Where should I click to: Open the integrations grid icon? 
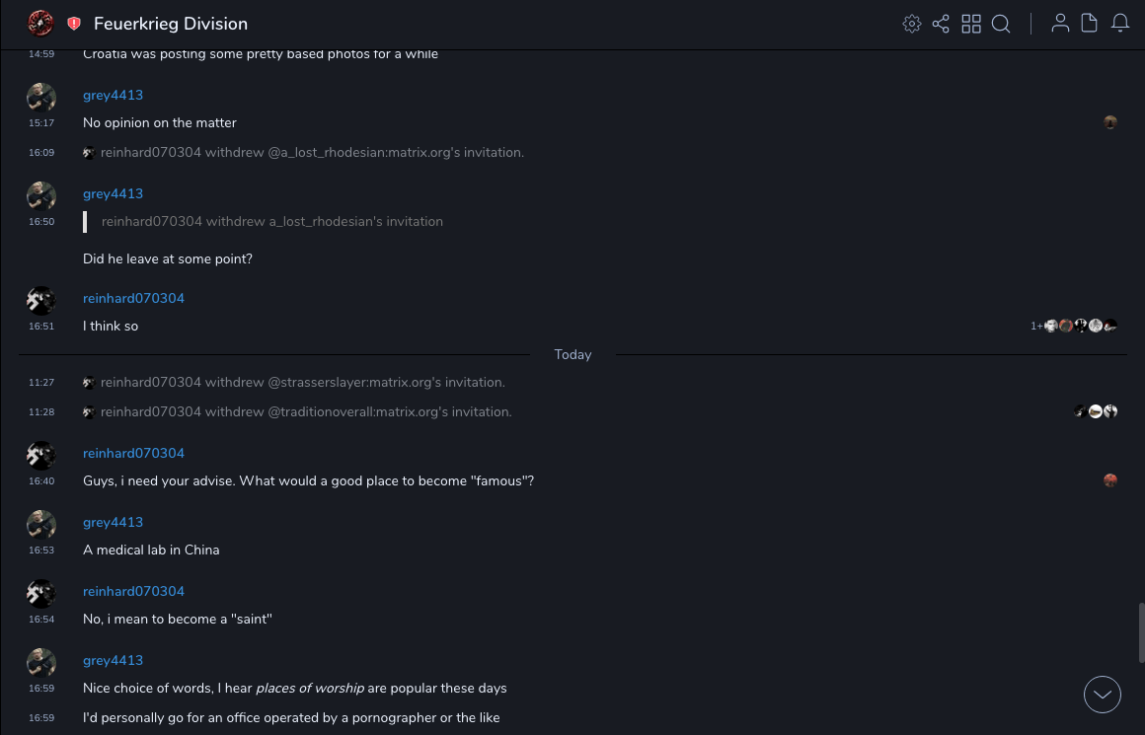(x=971, y=24)
